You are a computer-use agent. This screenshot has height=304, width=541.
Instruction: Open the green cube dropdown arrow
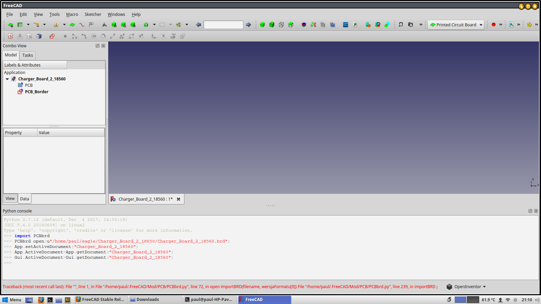coord(154,25)
